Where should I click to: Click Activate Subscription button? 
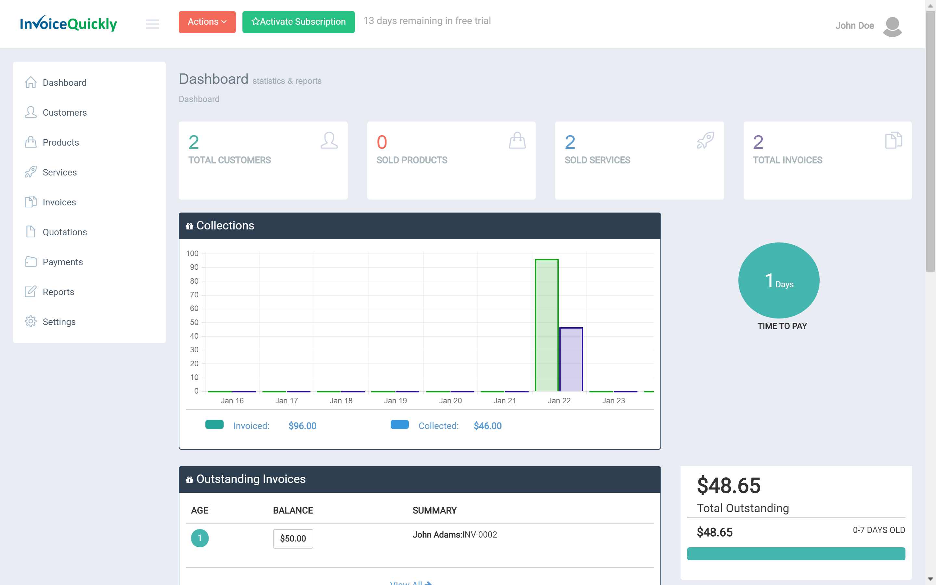pyautogui.click(x=298, y=22)
